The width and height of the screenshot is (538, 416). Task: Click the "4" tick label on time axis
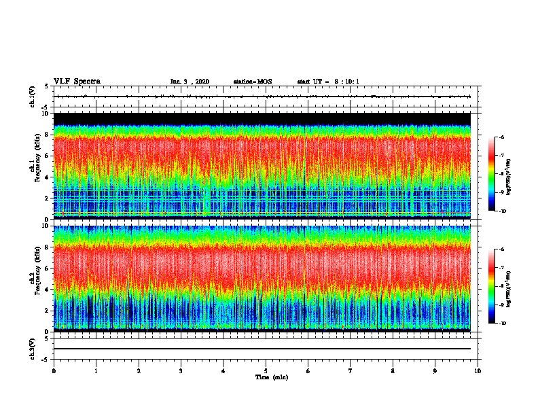click(223, 370)
